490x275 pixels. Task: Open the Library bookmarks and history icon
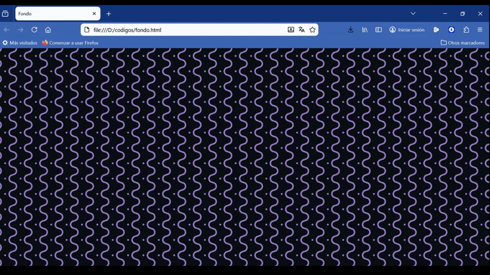pos(365,30)
